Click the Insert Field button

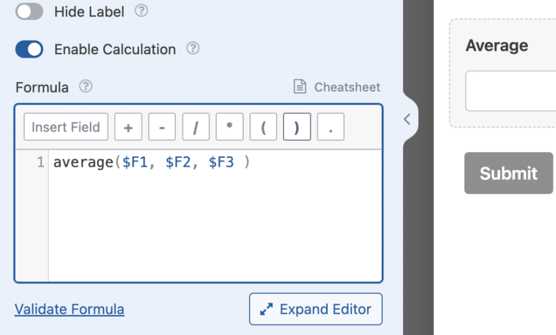(x=65, y=127)
